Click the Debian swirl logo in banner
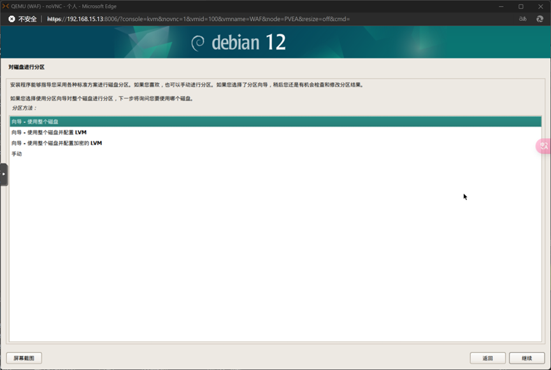 (198, 43)
